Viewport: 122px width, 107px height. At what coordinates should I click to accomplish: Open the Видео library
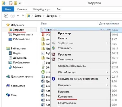pyautogui.click(x=17, y=53)
